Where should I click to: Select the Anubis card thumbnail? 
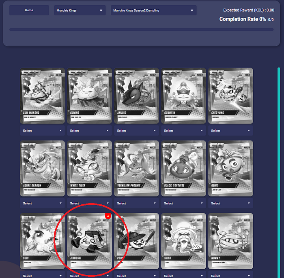(x=137, y=96)
